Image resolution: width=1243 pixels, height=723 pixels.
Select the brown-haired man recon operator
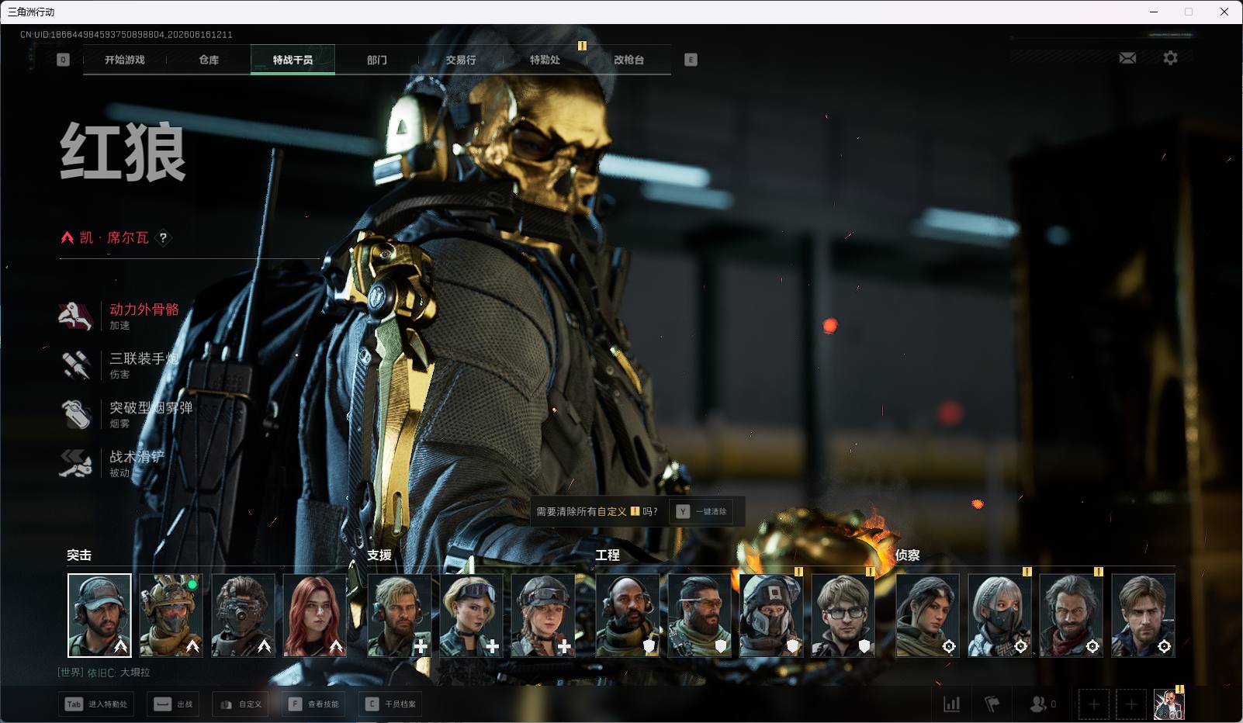[x=1144, y=615]
